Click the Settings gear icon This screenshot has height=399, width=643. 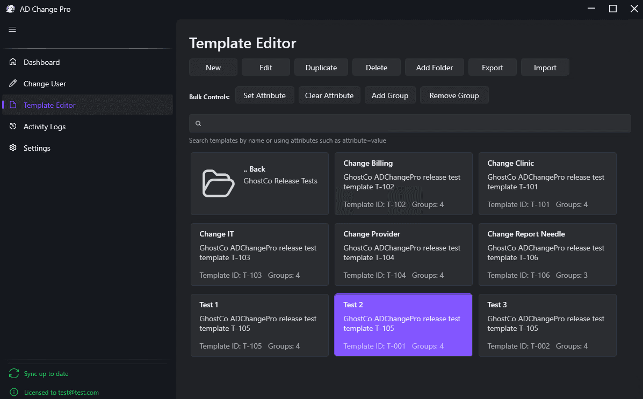(x=13, y=147)
